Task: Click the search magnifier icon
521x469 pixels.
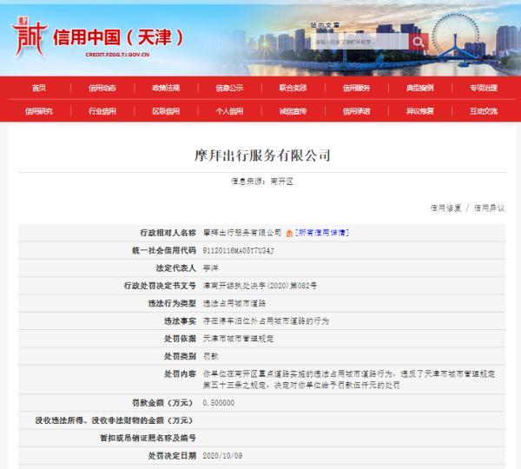Action: [x=418, y=42]
